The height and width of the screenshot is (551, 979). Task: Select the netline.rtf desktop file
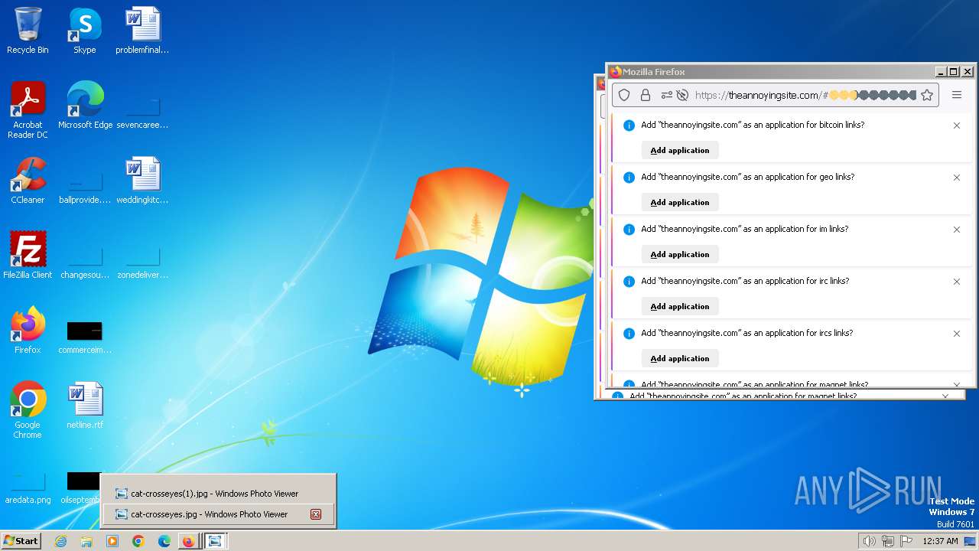tap(85, 406)
